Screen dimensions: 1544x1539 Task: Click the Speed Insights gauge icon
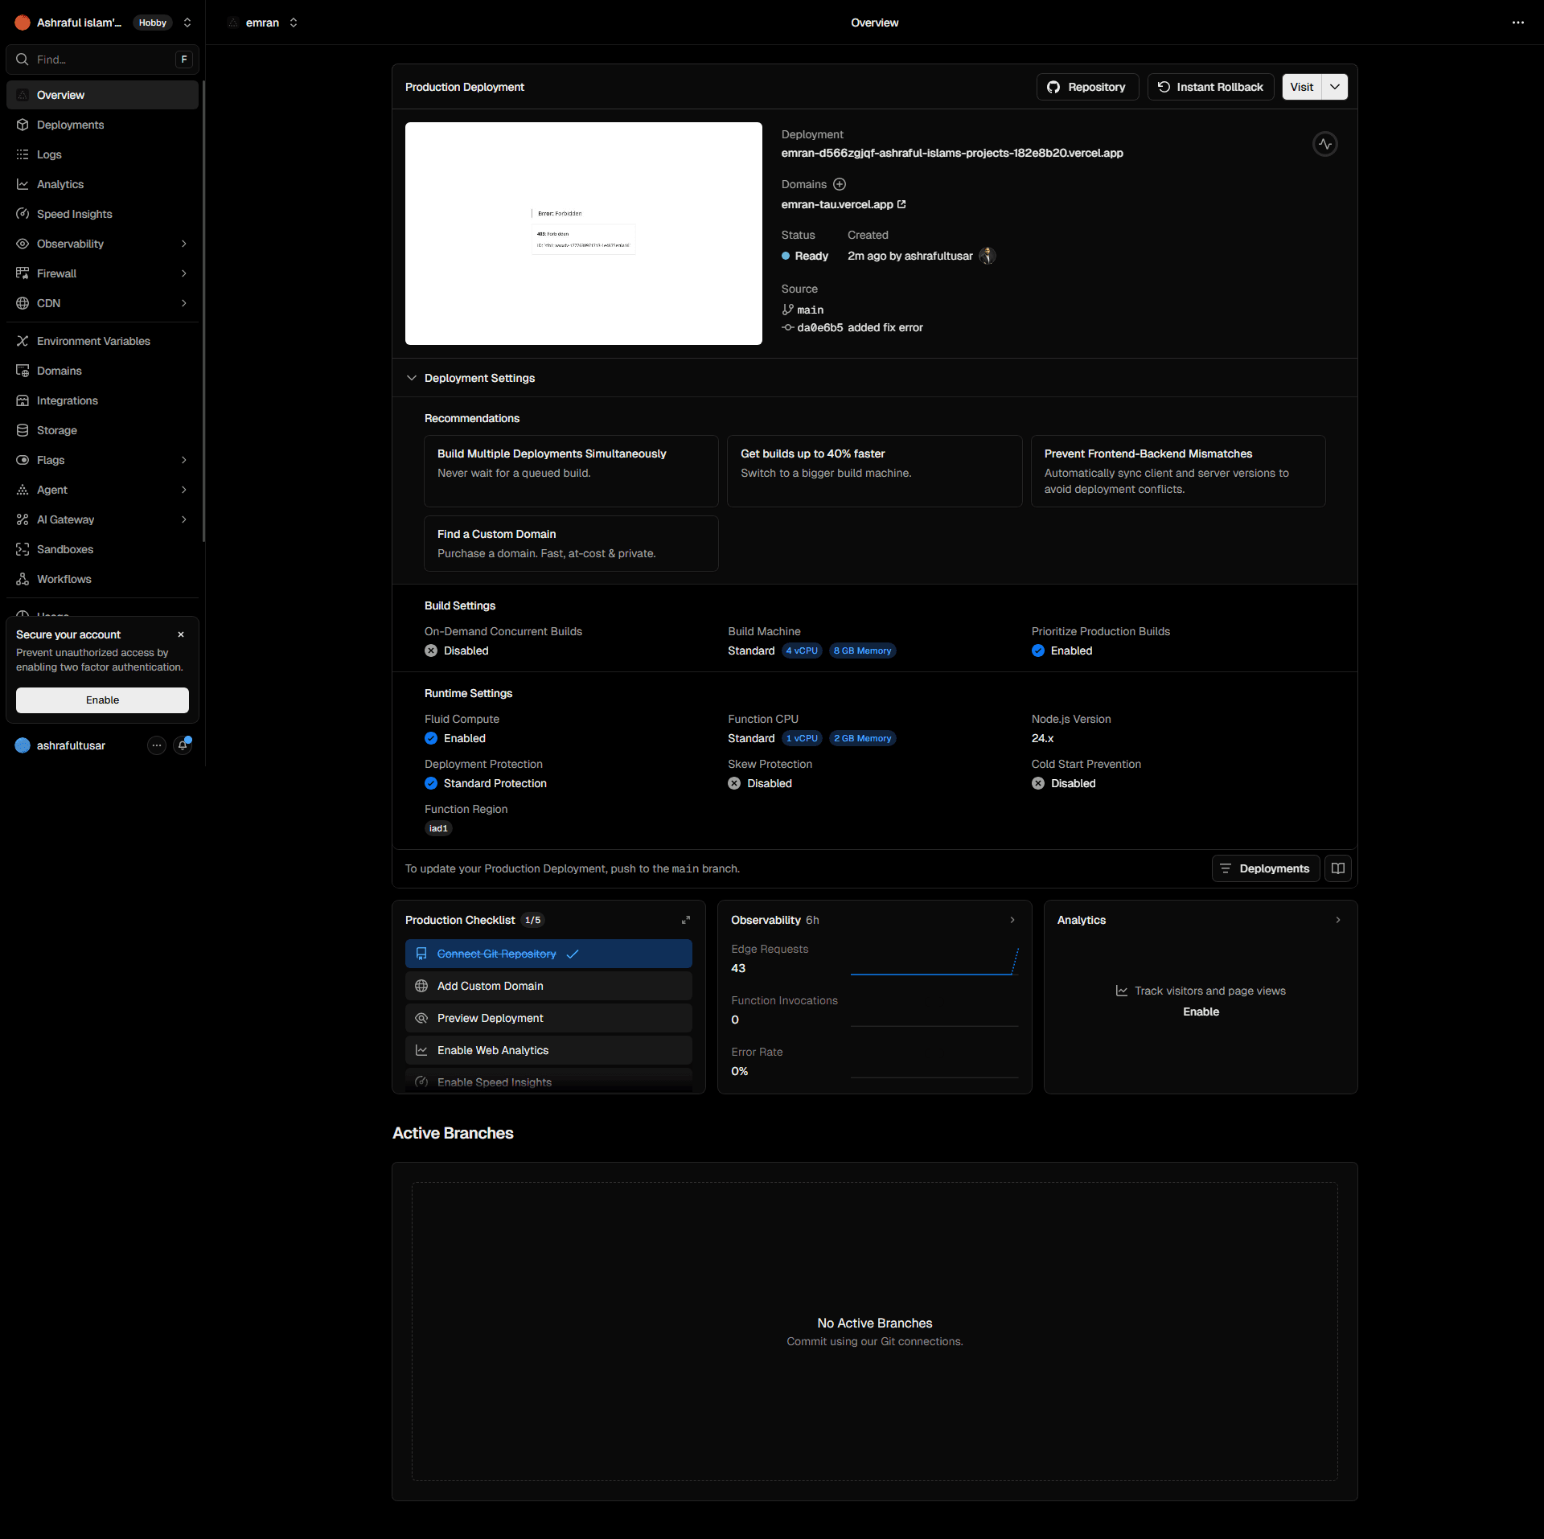tap(23, 214)
